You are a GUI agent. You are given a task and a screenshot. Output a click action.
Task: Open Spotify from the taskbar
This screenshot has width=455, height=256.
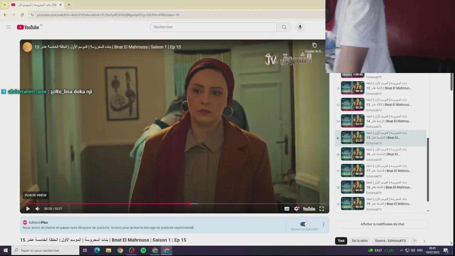(x=143, y=250)
